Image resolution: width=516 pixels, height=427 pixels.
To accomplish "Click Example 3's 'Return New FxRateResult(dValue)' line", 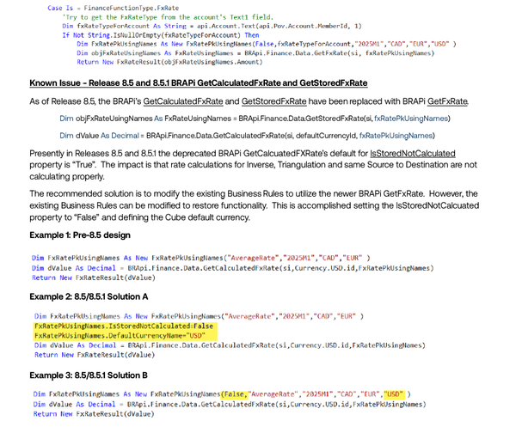I will point(94,414).
